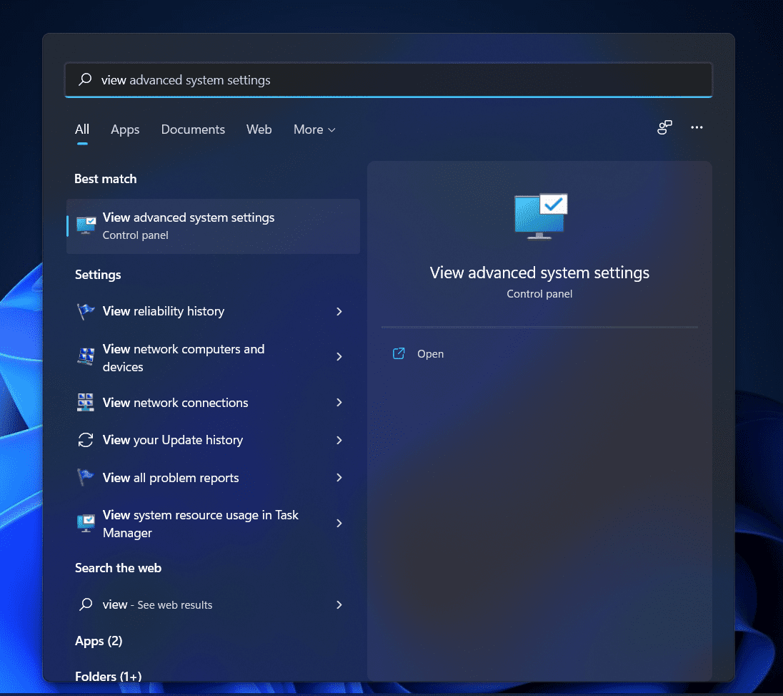The width and height of the screenshot is (783, 696).
Task: Click the View all problem reports flag icon
Action: pos(85,478)
